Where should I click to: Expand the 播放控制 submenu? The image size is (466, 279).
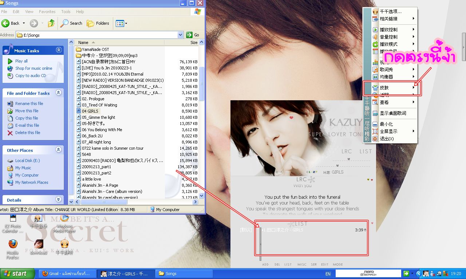pos(414,29)
